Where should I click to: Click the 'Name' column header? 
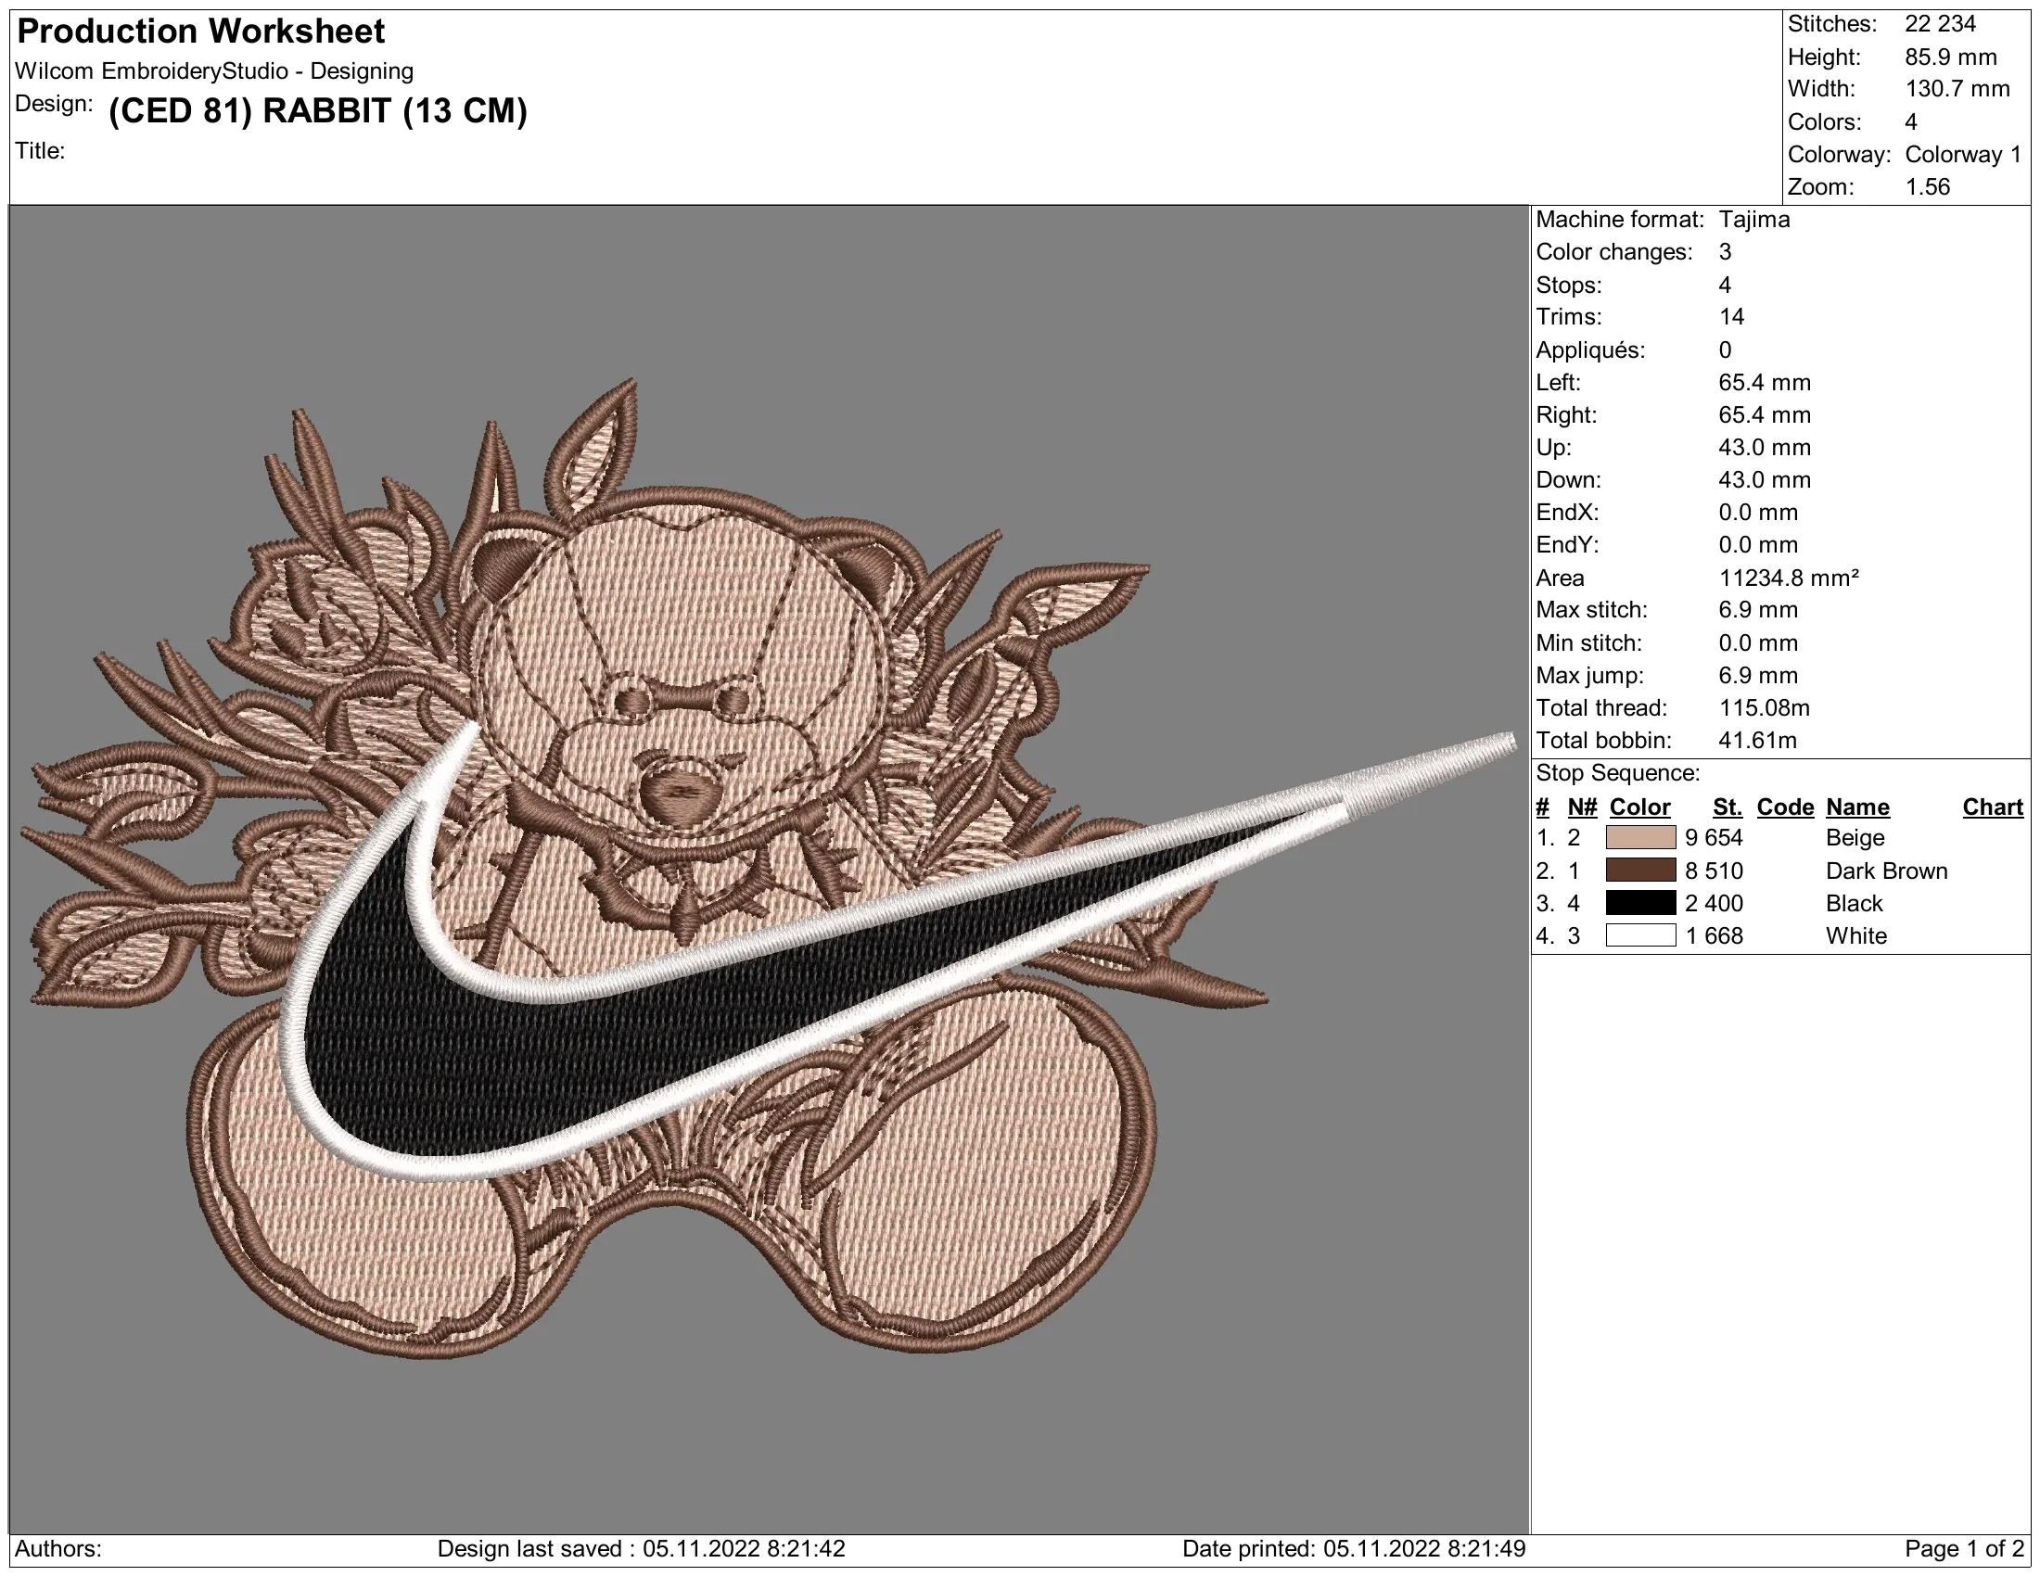click(1857, 807)
